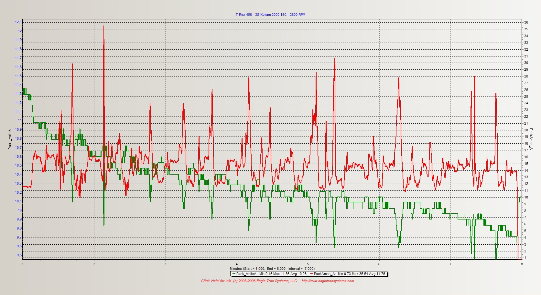Select the PackAmps_A legend entry text

click(349, 274)
